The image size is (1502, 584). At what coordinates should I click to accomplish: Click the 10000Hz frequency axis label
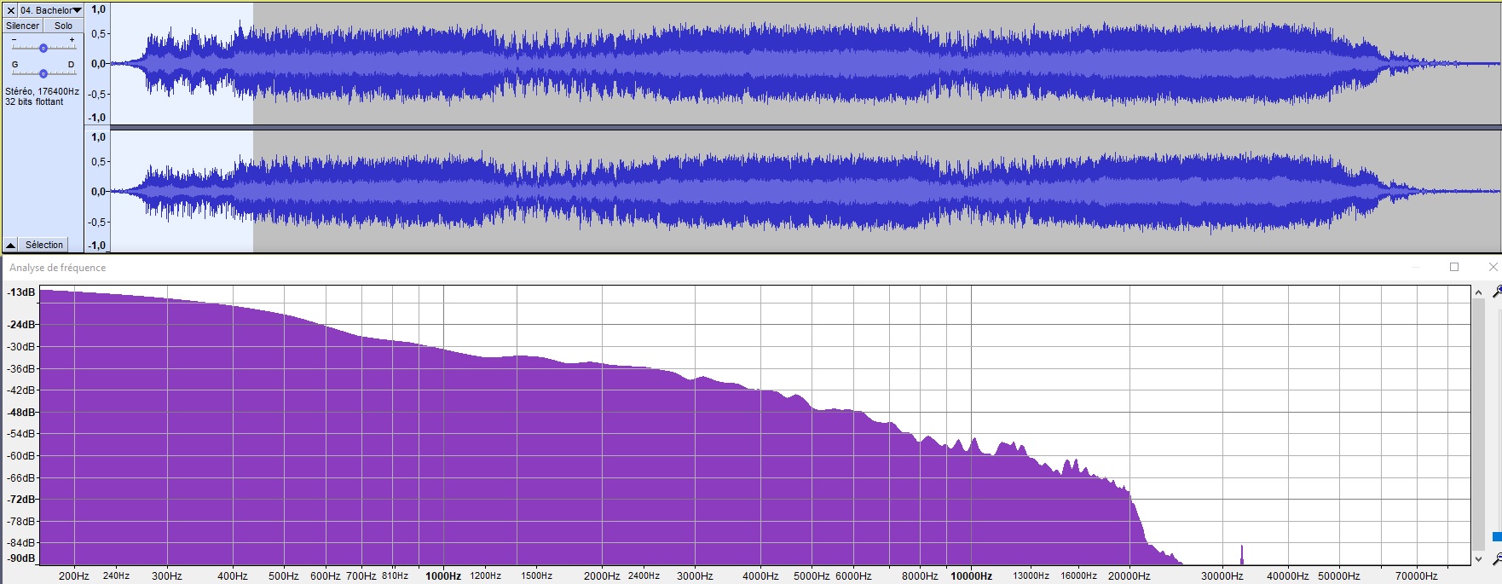[x=971, y=575]
